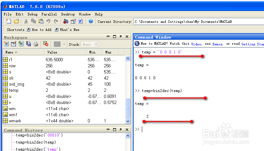Viewport: 264px width, 151px height.
Task: Maximize the Workspace panel
Action: pyautogui.click(x=114, y=36)
